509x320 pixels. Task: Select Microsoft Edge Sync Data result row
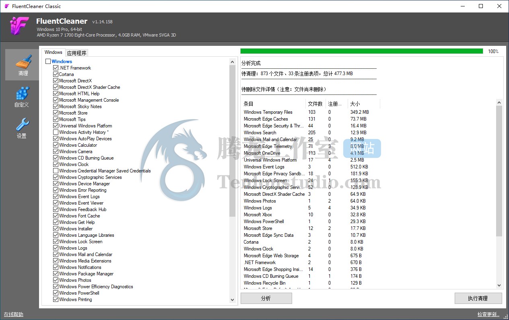(311, 235)
